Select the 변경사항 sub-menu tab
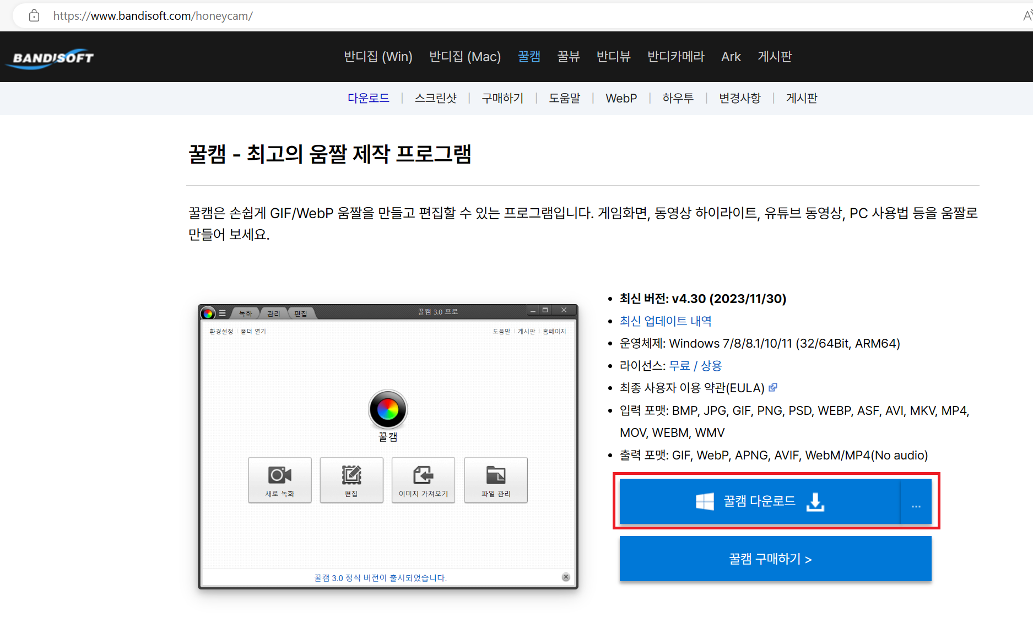 click(x=739, y=98)
